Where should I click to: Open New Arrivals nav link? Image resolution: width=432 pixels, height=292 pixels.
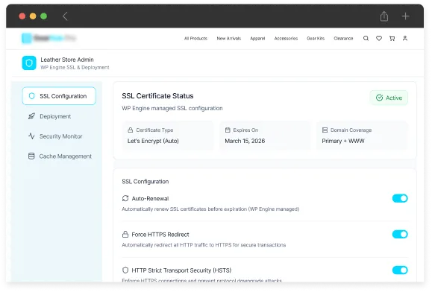tap(228, 39)
